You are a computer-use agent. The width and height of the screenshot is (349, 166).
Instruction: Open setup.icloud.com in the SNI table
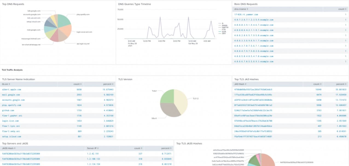(11, 136)
